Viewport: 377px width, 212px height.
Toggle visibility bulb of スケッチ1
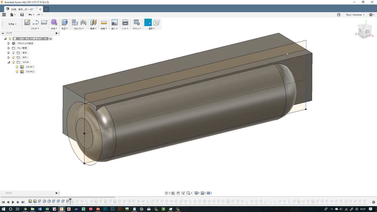[17, 67]
